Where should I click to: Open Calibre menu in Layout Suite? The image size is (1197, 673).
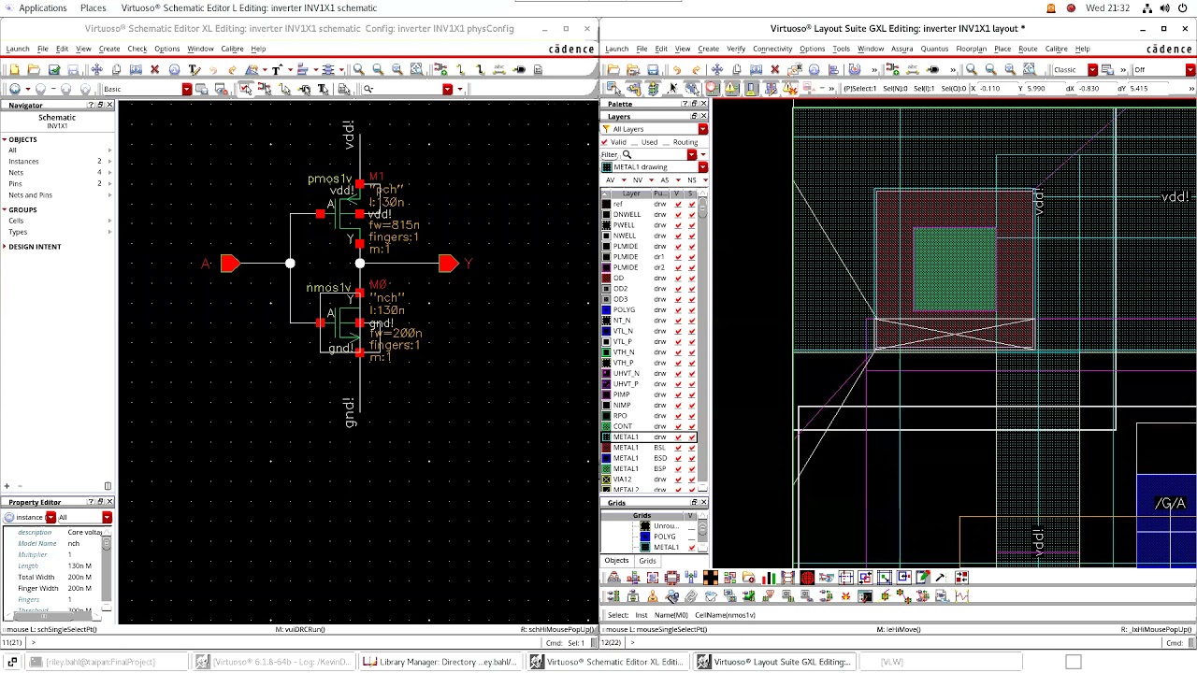[1057, 49]
